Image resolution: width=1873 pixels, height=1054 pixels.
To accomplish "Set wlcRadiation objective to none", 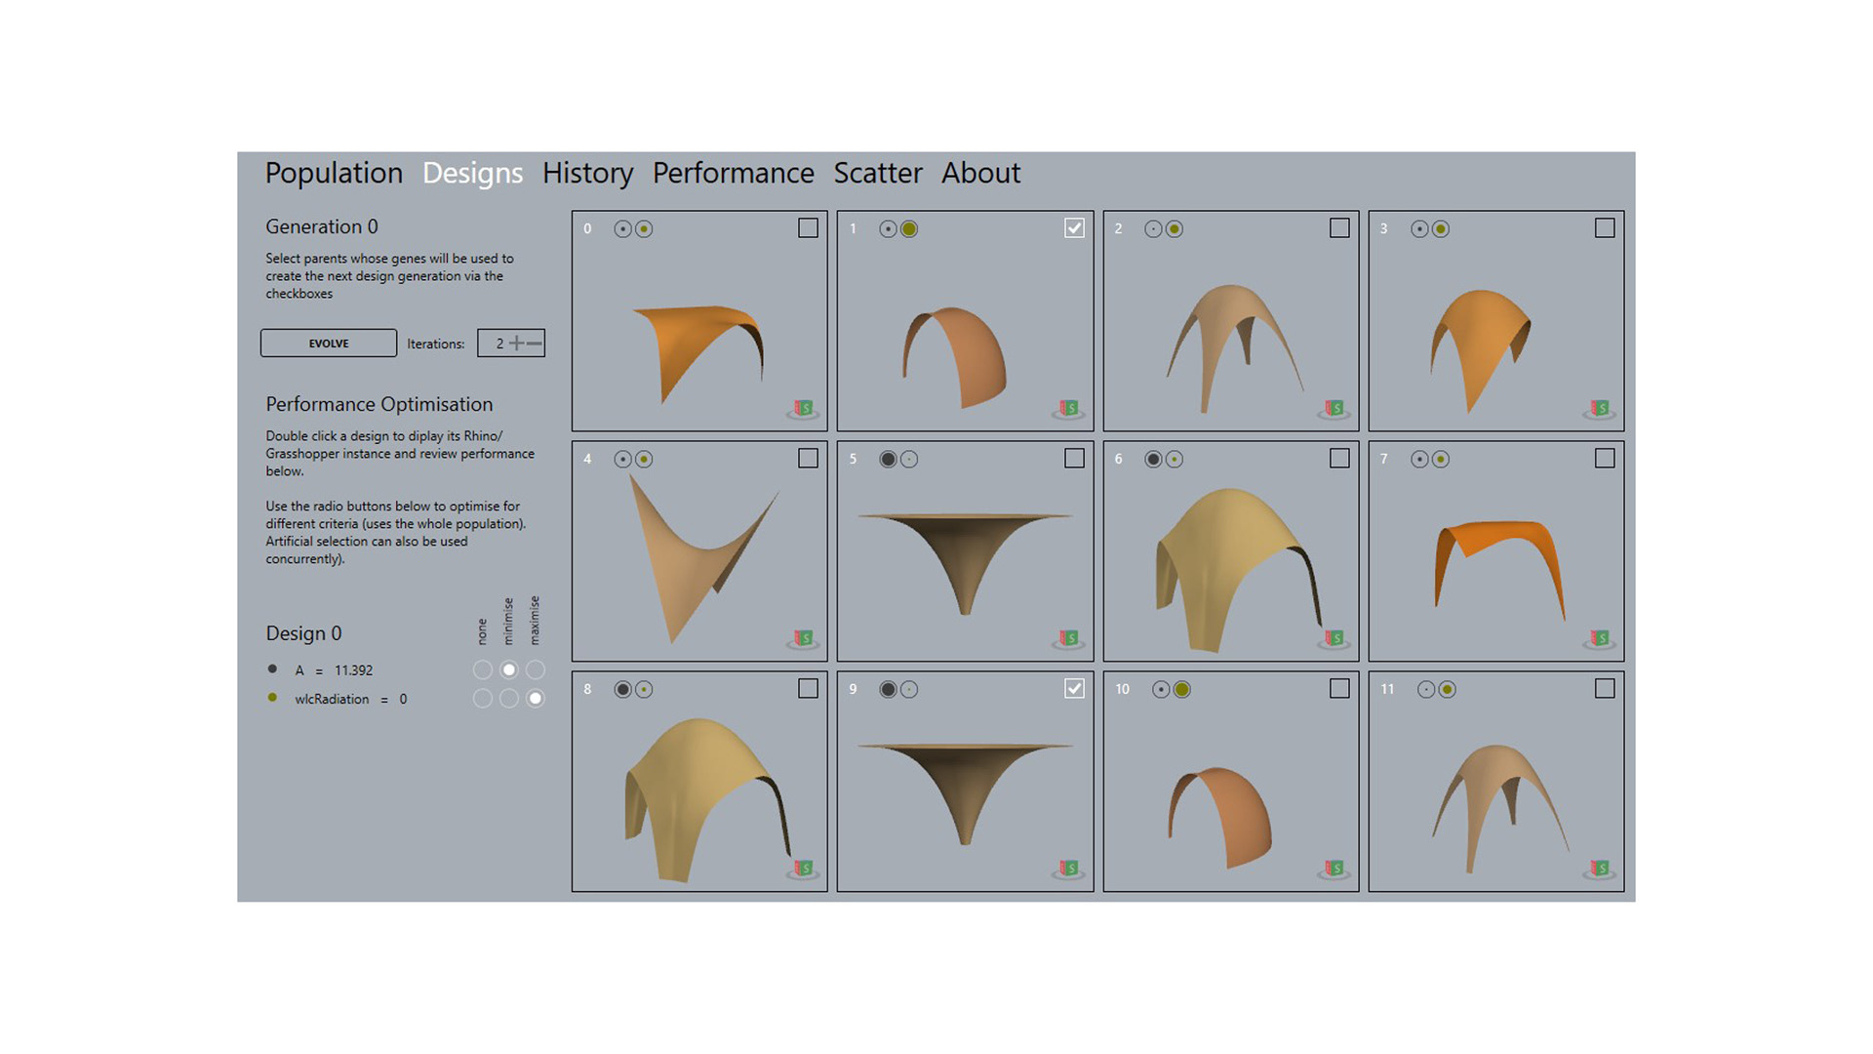I will (482, 699).
